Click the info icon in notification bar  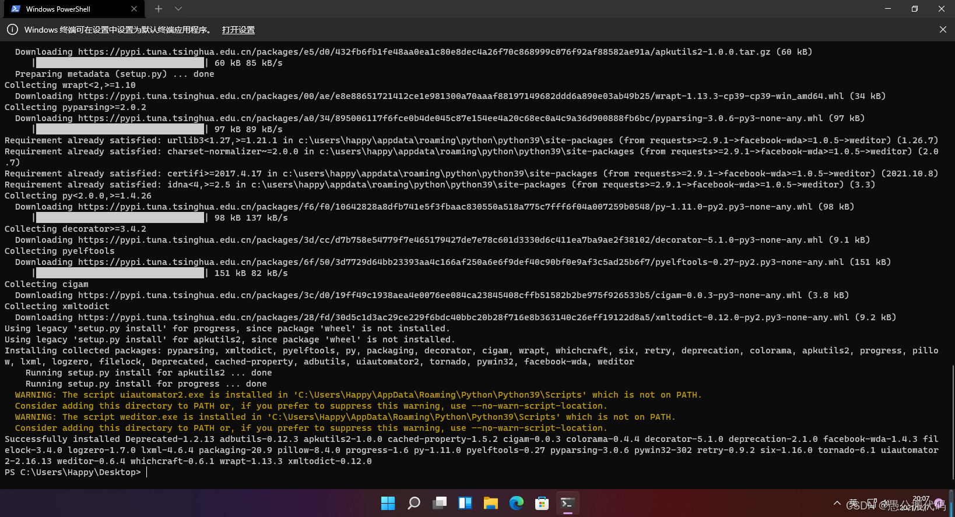click(x=12, y=30)
